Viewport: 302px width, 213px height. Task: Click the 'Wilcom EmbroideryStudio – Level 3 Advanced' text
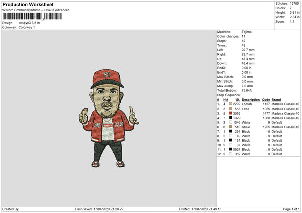tap(36, 10)
